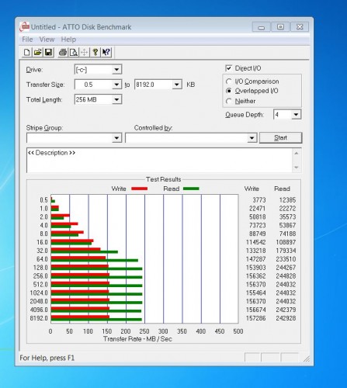Click the window resize grip corner
The height and width of the screenshot is (388, 347).
point(307,359)
